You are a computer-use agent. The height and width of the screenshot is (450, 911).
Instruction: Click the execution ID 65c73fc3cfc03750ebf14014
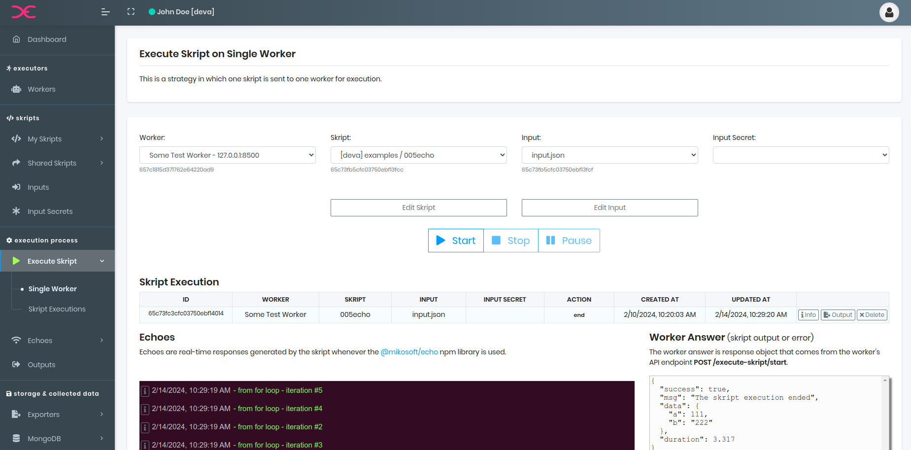click(186, 313)
